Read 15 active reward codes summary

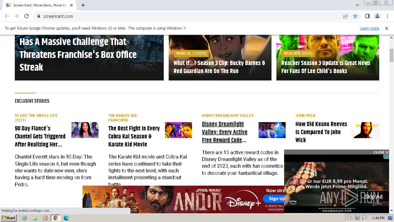[243, 163]
